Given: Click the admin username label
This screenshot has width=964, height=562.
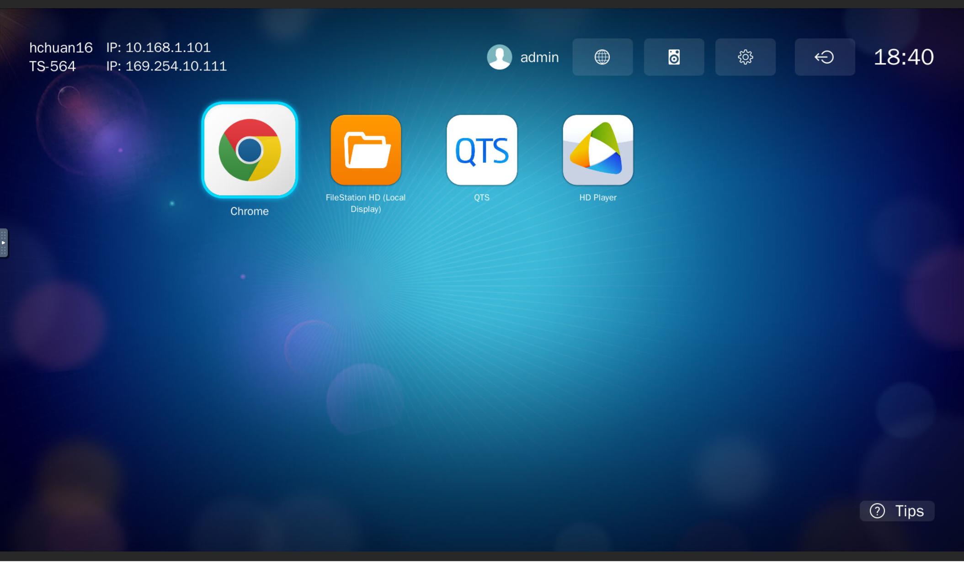Looking at the screenshot, I should (x=539, y=58).
